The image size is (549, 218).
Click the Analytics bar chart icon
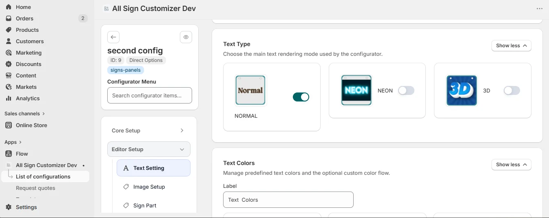(9, 98)
